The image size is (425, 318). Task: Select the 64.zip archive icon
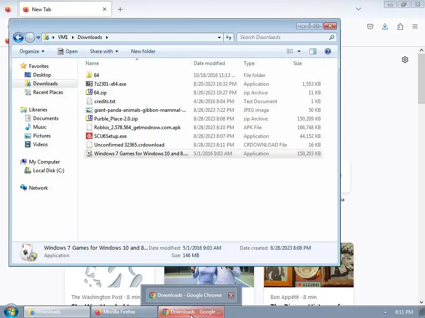[x=89, y=92]
